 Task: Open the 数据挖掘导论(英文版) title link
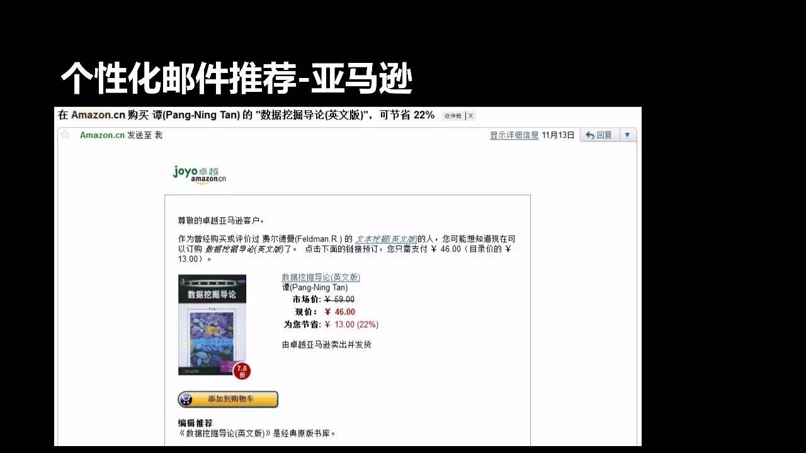click(x=321, y=277)
